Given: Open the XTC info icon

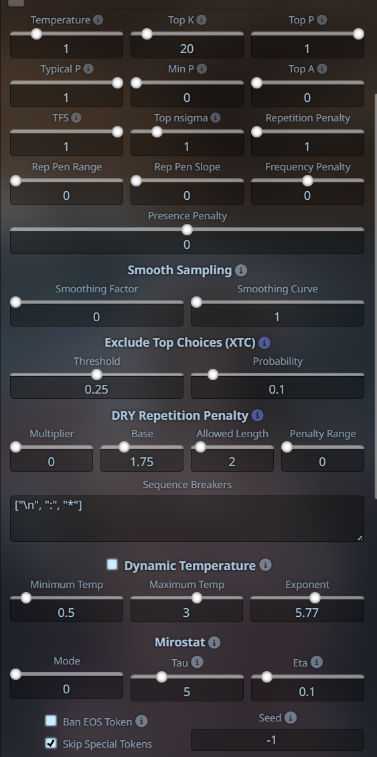Looking at the screenshot, I should pos(265,343).
